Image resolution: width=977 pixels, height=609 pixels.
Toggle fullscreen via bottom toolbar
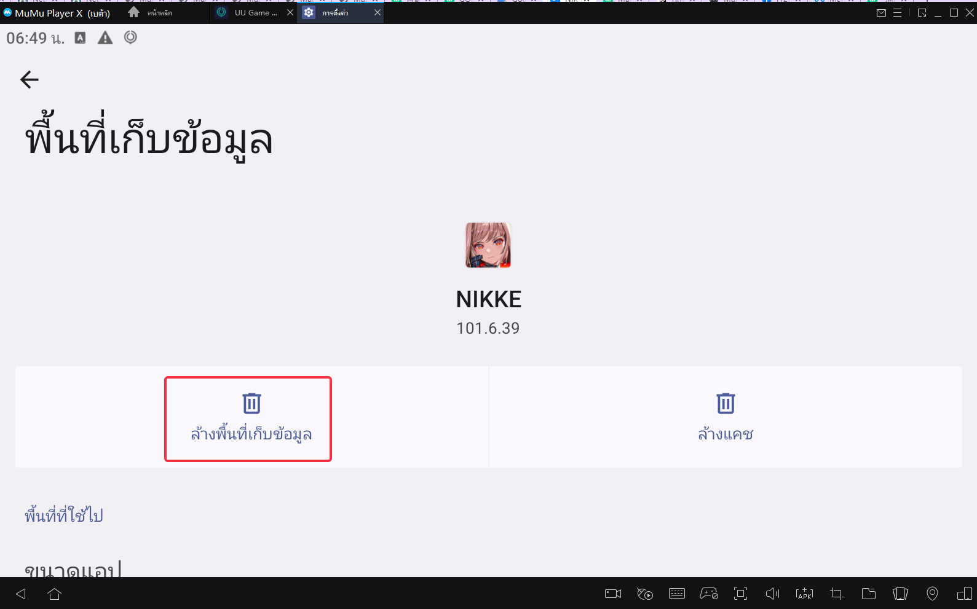741,594
